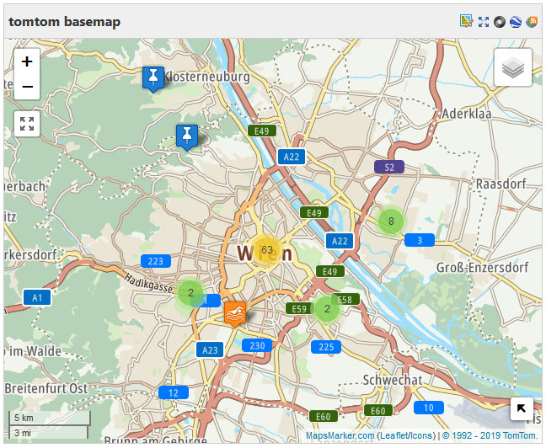Zoom out with the minus button

pos(27,87)
